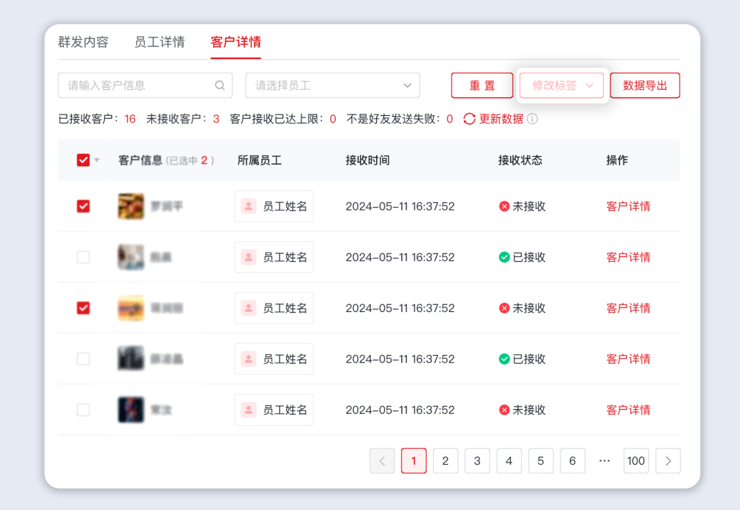The width and height of the screenshot is (740, 510).
Task: Click the 员工姓名 tag in second row
Action: (x=274, y=257)
